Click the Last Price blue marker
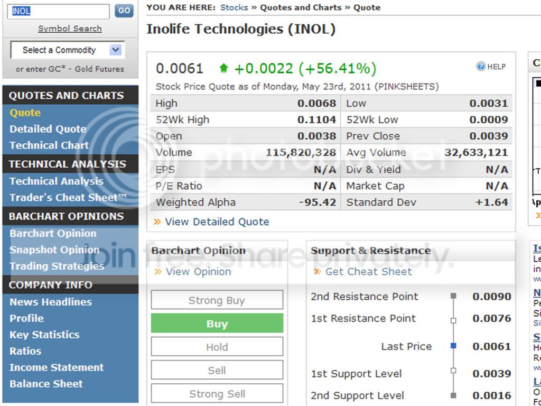Screen dimensions: 541x406 coord(453,346)
